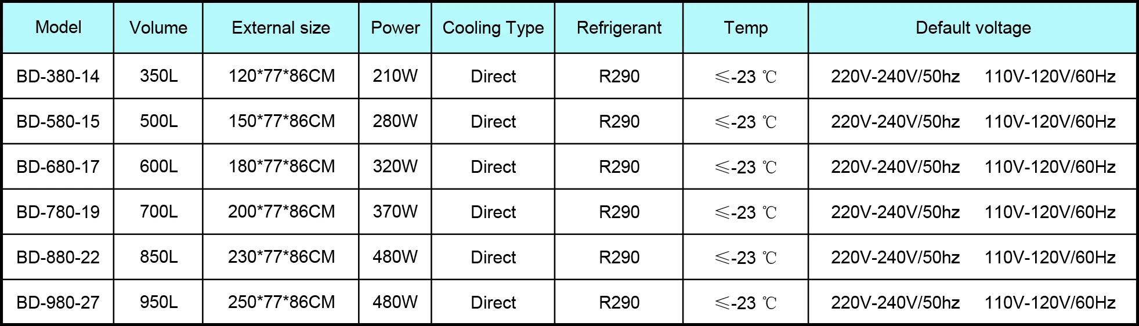Click the Default voltage header
The height and width of the screenshot is (326, 1139).
pyautogui.click(x=973, y=27)
